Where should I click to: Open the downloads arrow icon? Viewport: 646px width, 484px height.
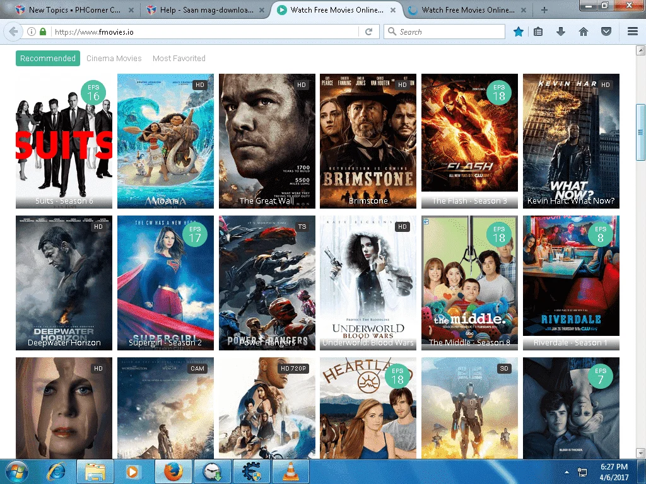pos(561,32)
